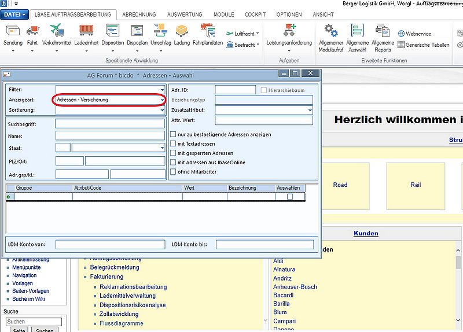463x332 pixels.
Task: Expand the Luftfracht menu arrow
Action: 258,34
